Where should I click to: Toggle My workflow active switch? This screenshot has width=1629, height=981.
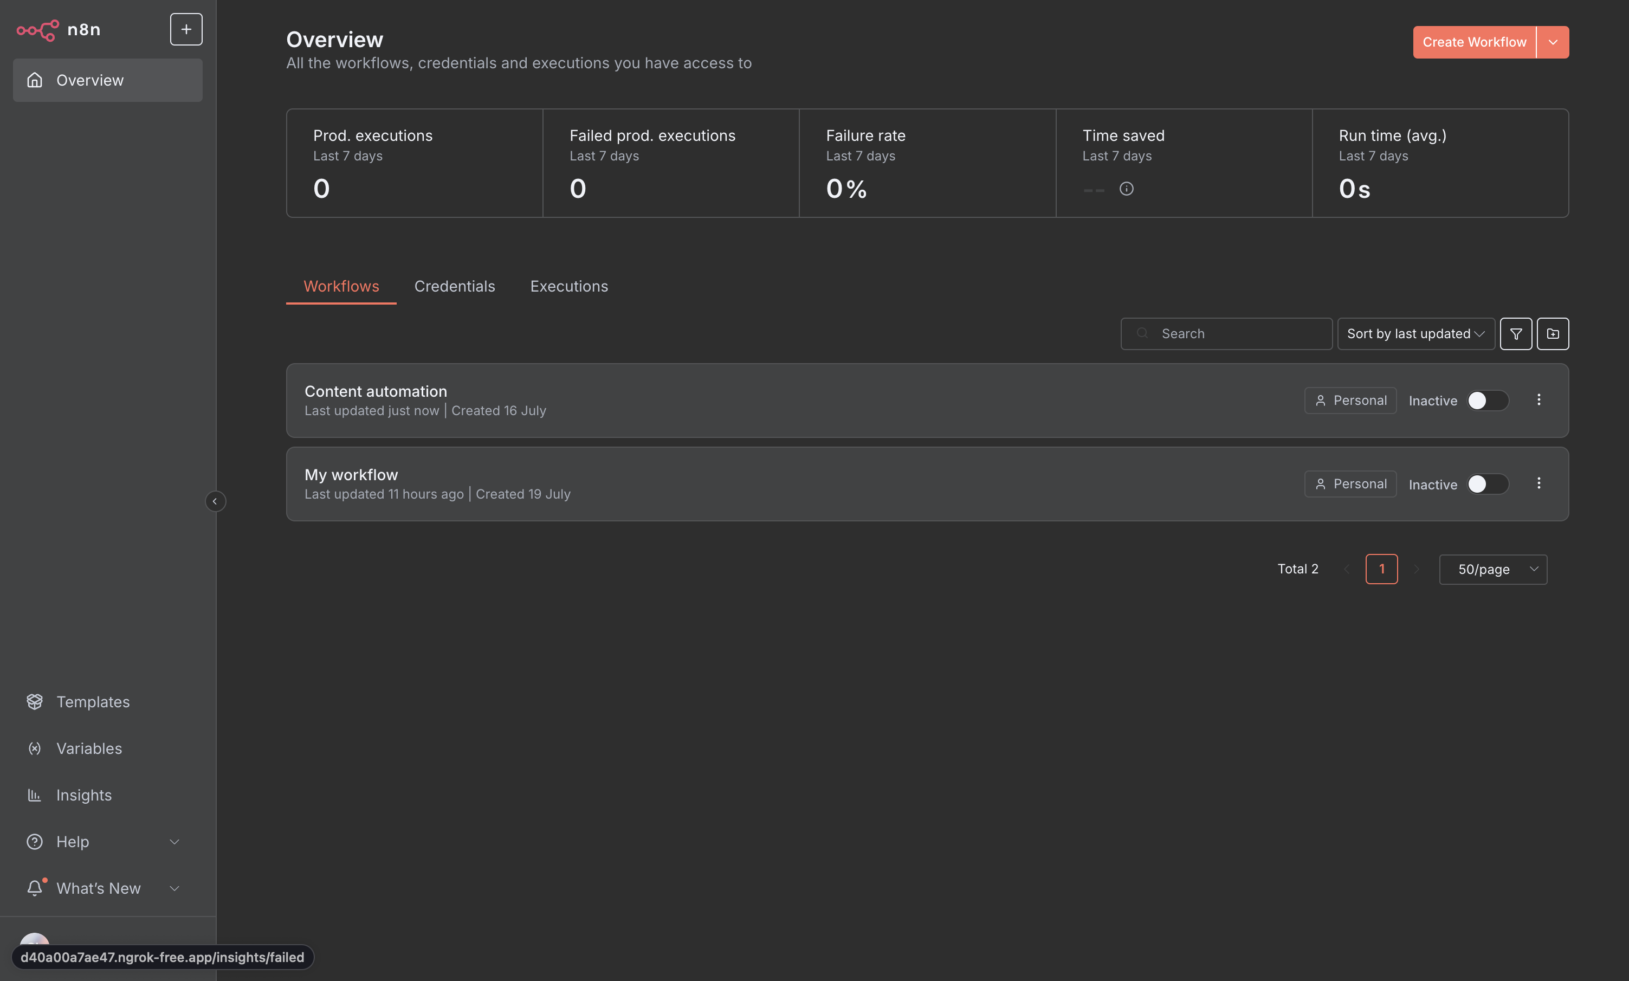pyautogui.click(x=1488, y=484)
